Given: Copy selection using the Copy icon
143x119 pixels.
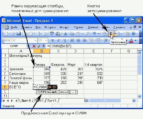Looking at the screenshot, I should (x=72, y=34).
